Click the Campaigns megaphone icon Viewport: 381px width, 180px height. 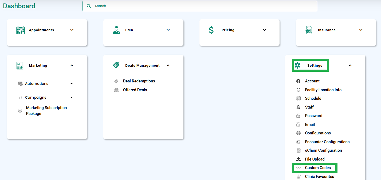coord(21,98)
